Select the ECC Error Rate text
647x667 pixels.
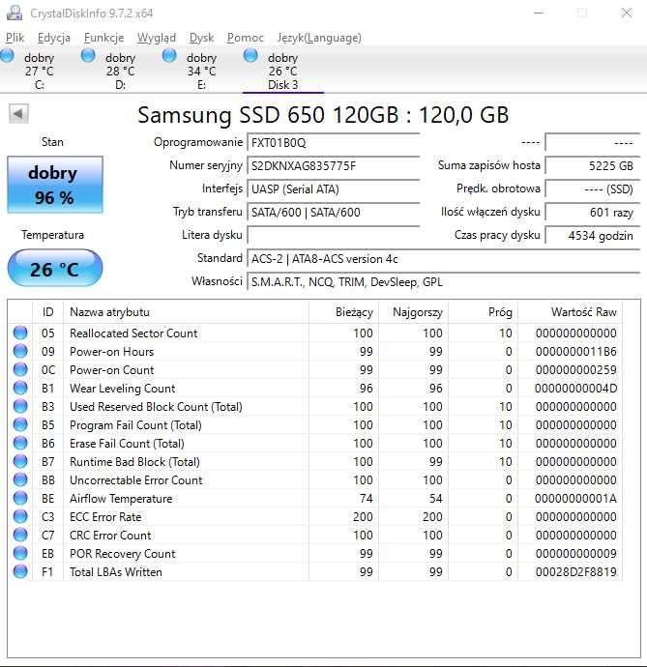105,517
